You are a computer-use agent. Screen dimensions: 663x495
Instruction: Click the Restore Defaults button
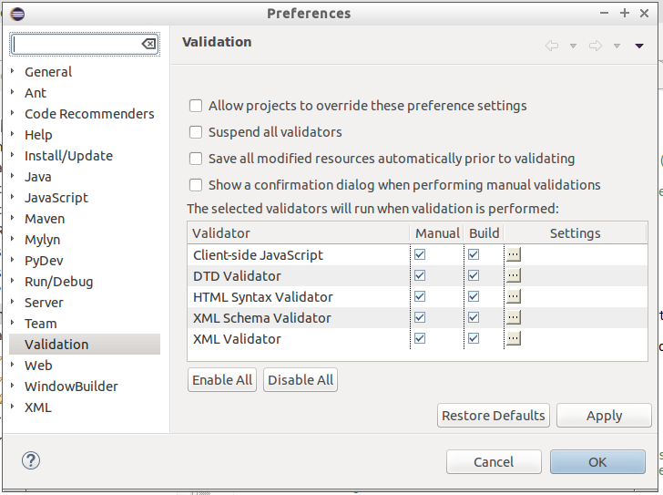(493, 416)
